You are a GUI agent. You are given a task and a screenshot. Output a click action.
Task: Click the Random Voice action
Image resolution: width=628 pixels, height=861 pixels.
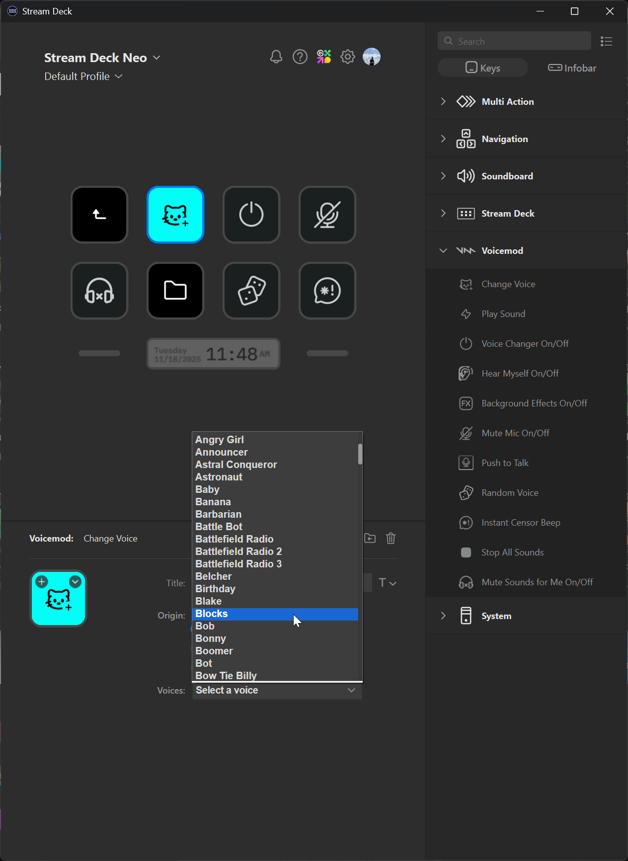[527, 493]
